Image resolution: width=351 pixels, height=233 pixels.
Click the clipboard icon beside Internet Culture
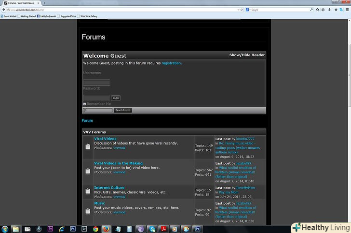88,191
